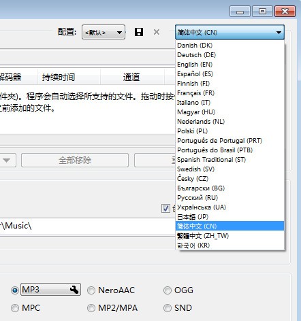Open the arrow dropdown left of 全部移除
This screenshot has height=321, width=301.
pyautogui.click(x=7, y=160)
